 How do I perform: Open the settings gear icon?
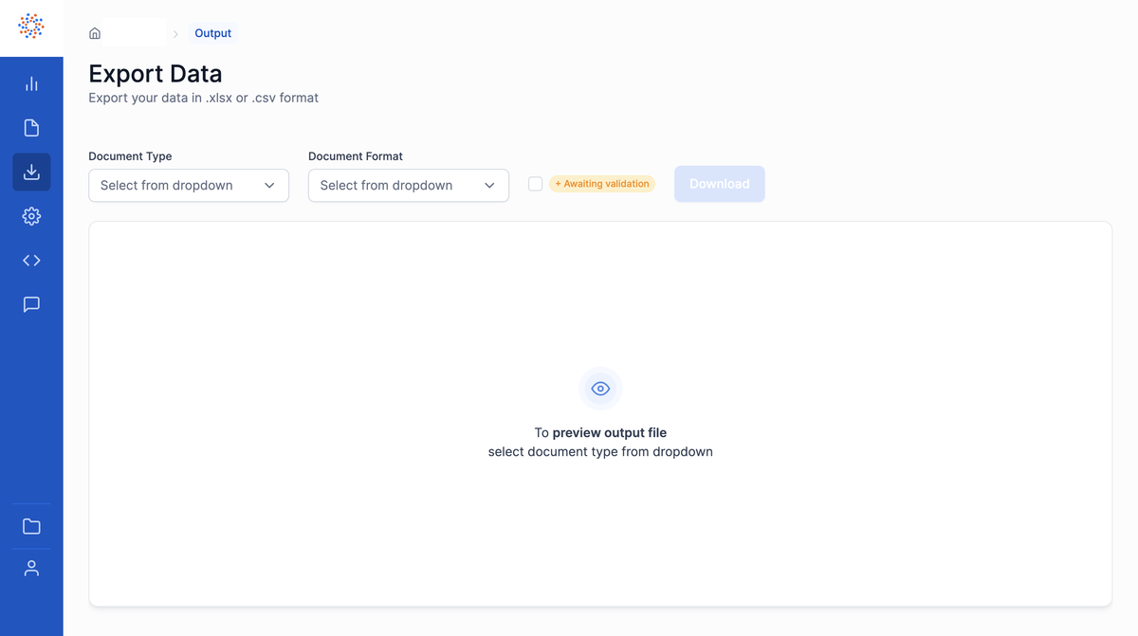pos(31,216)
